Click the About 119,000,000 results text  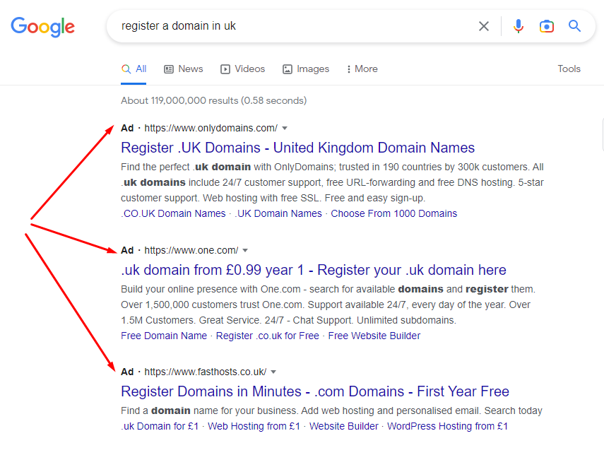214,100
